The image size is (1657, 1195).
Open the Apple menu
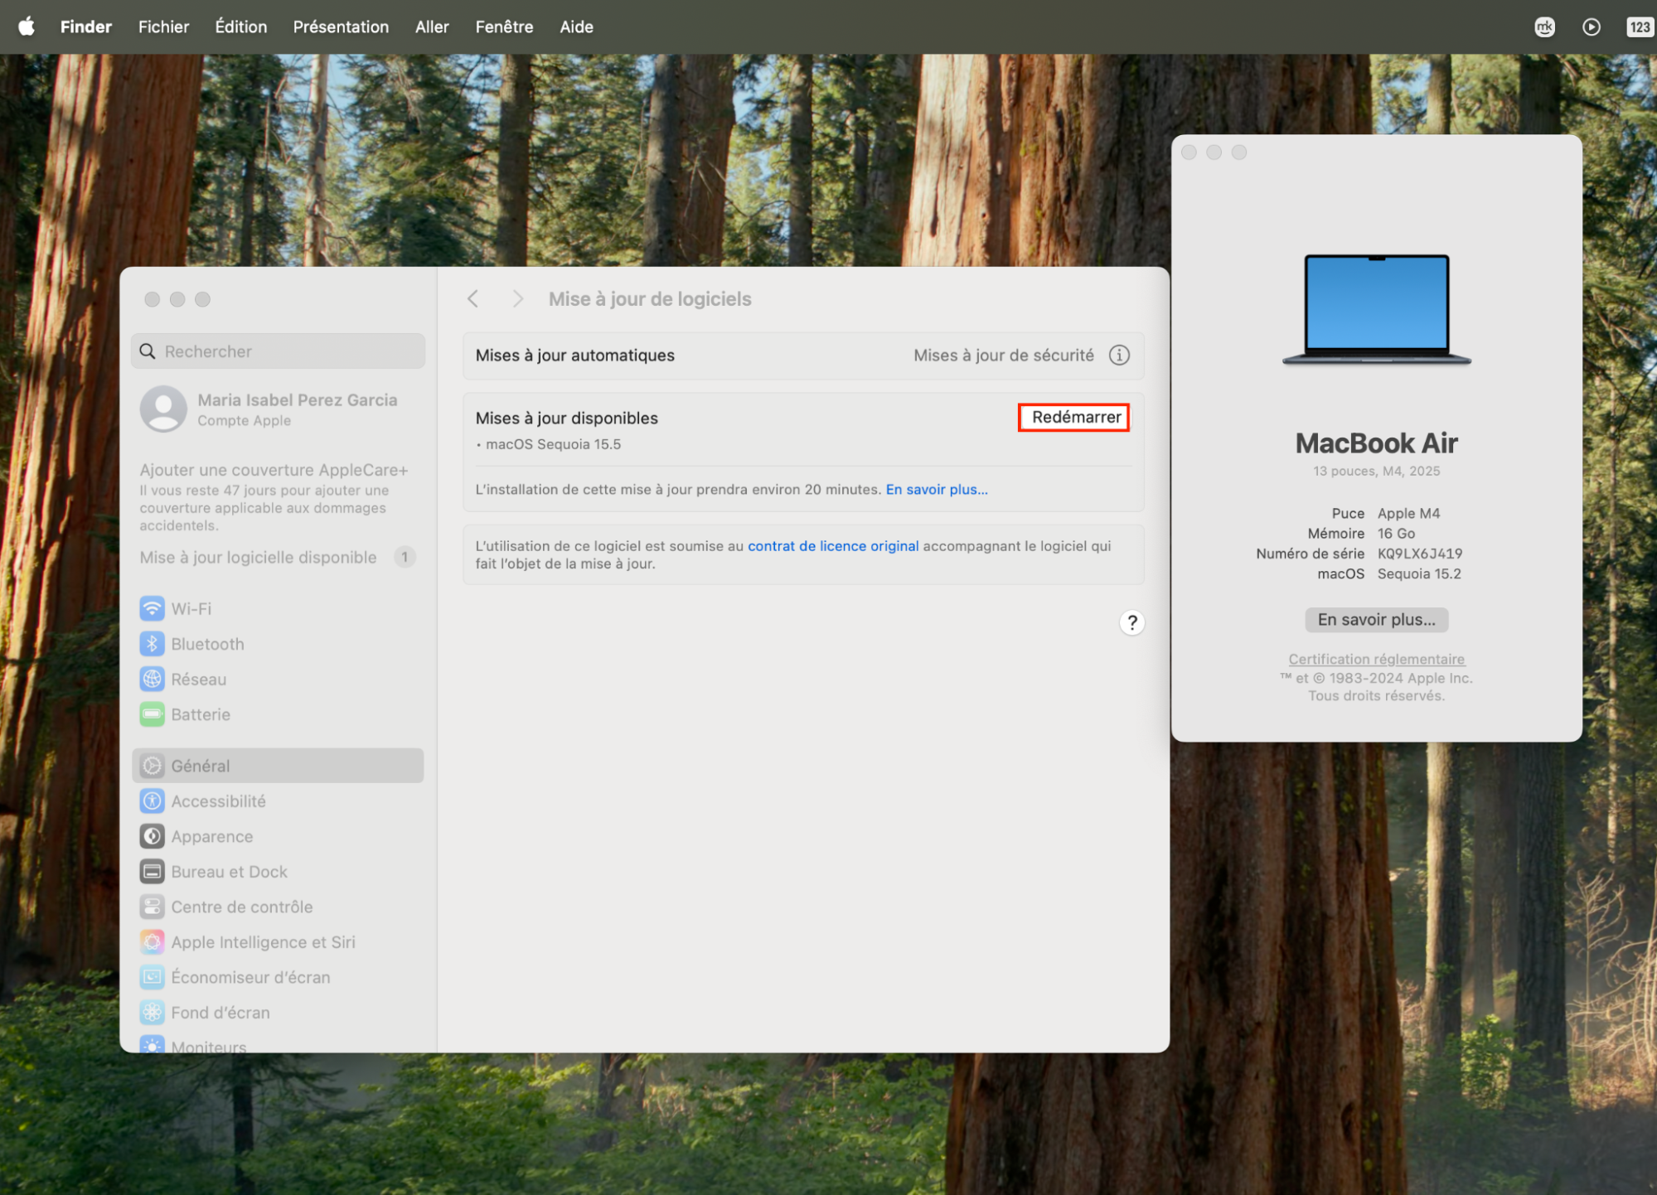tap(26, 27)
